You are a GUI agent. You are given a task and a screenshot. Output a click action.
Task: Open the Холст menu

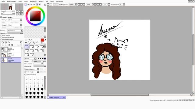click(x=20, y=2)
